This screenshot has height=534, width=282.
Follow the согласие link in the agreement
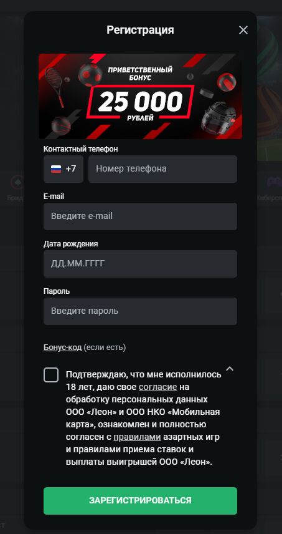coord(158,387)
